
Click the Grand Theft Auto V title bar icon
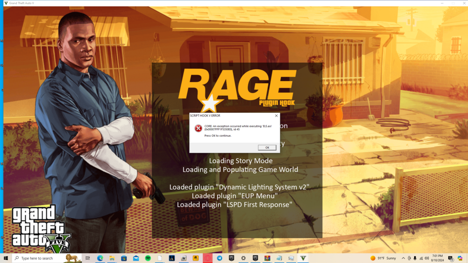(6, 3)
